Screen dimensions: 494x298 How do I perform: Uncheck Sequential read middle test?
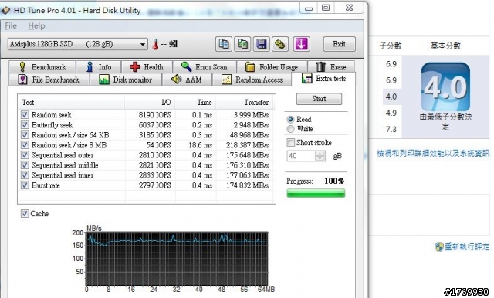[25, 165]
